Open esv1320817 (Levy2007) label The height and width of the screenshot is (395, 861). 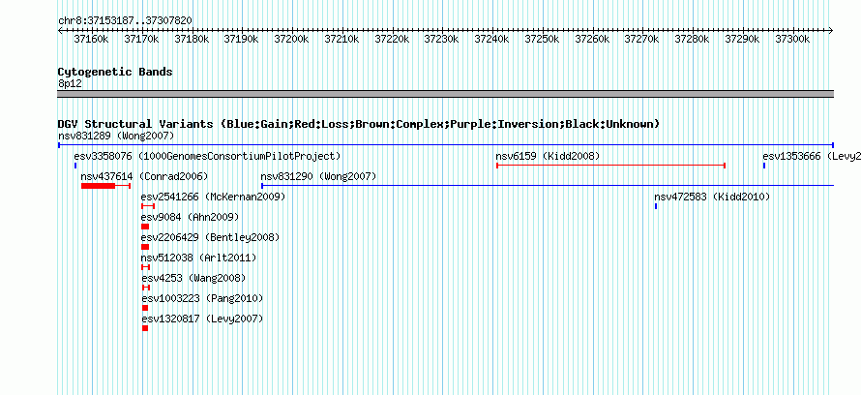coord(202,319)
